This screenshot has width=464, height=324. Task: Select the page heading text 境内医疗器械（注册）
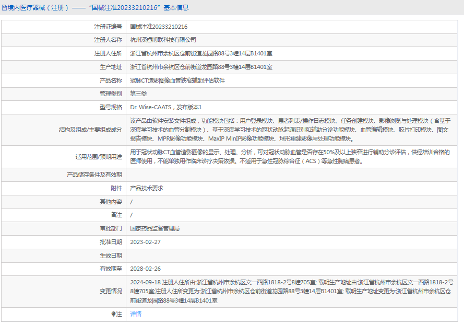pos(38,8)
